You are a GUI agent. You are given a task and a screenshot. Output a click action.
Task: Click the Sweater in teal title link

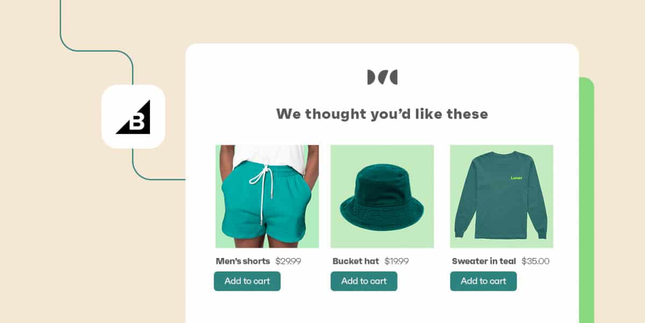pyautogui.click(x=483, y=261)
